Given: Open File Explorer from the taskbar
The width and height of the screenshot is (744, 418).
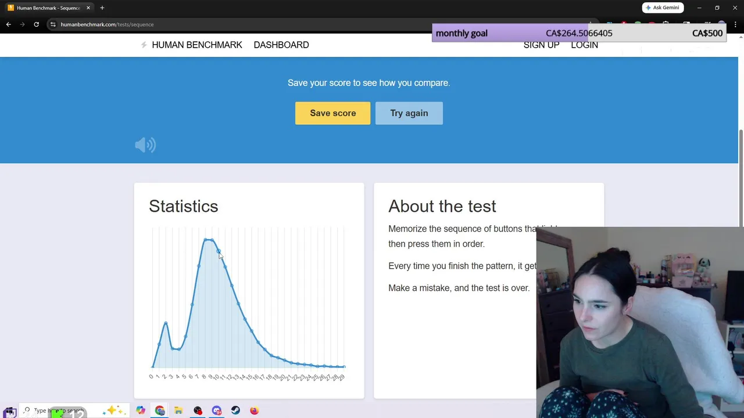Looking at the screenshot, I should pyautogui.click(x=178, y=410).
